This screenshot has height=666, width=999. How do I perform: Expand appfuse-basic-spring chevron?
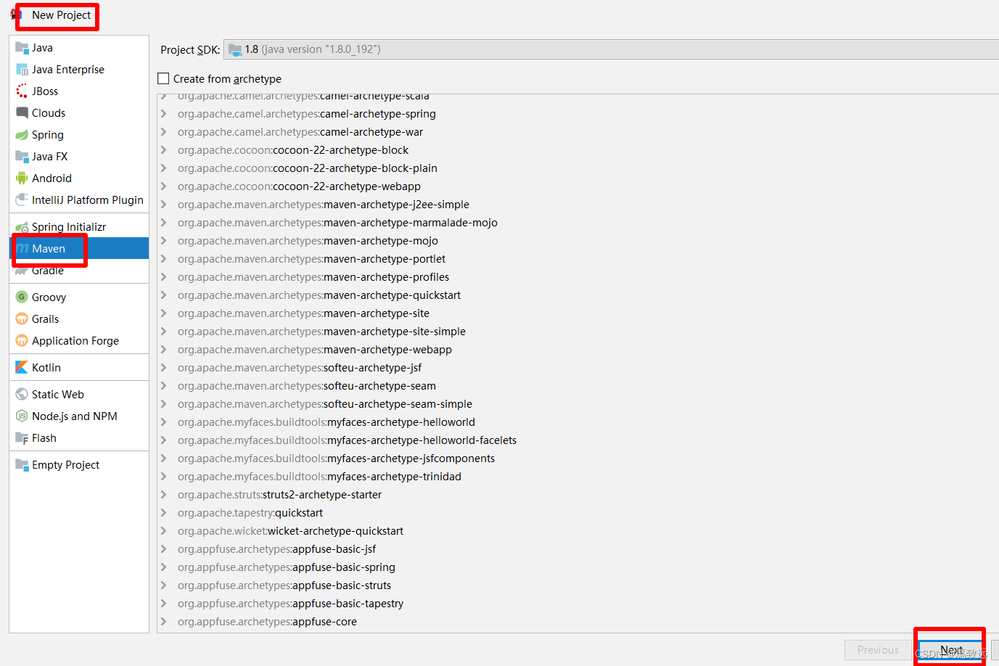tap(163, 567)
